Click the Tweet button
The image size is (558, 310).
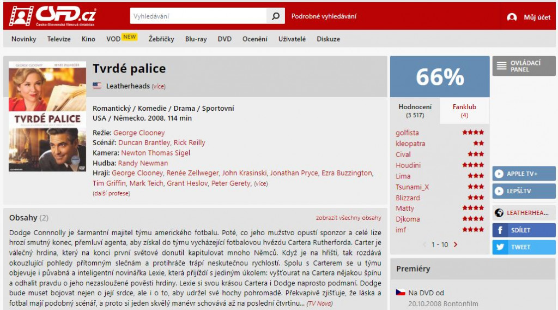tap(524, 247)
